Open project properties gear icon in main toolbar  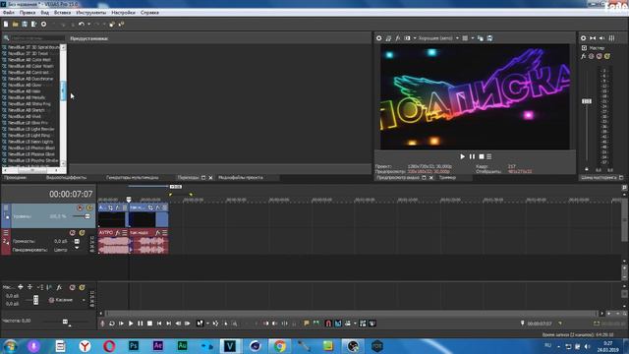coord(43,25)
